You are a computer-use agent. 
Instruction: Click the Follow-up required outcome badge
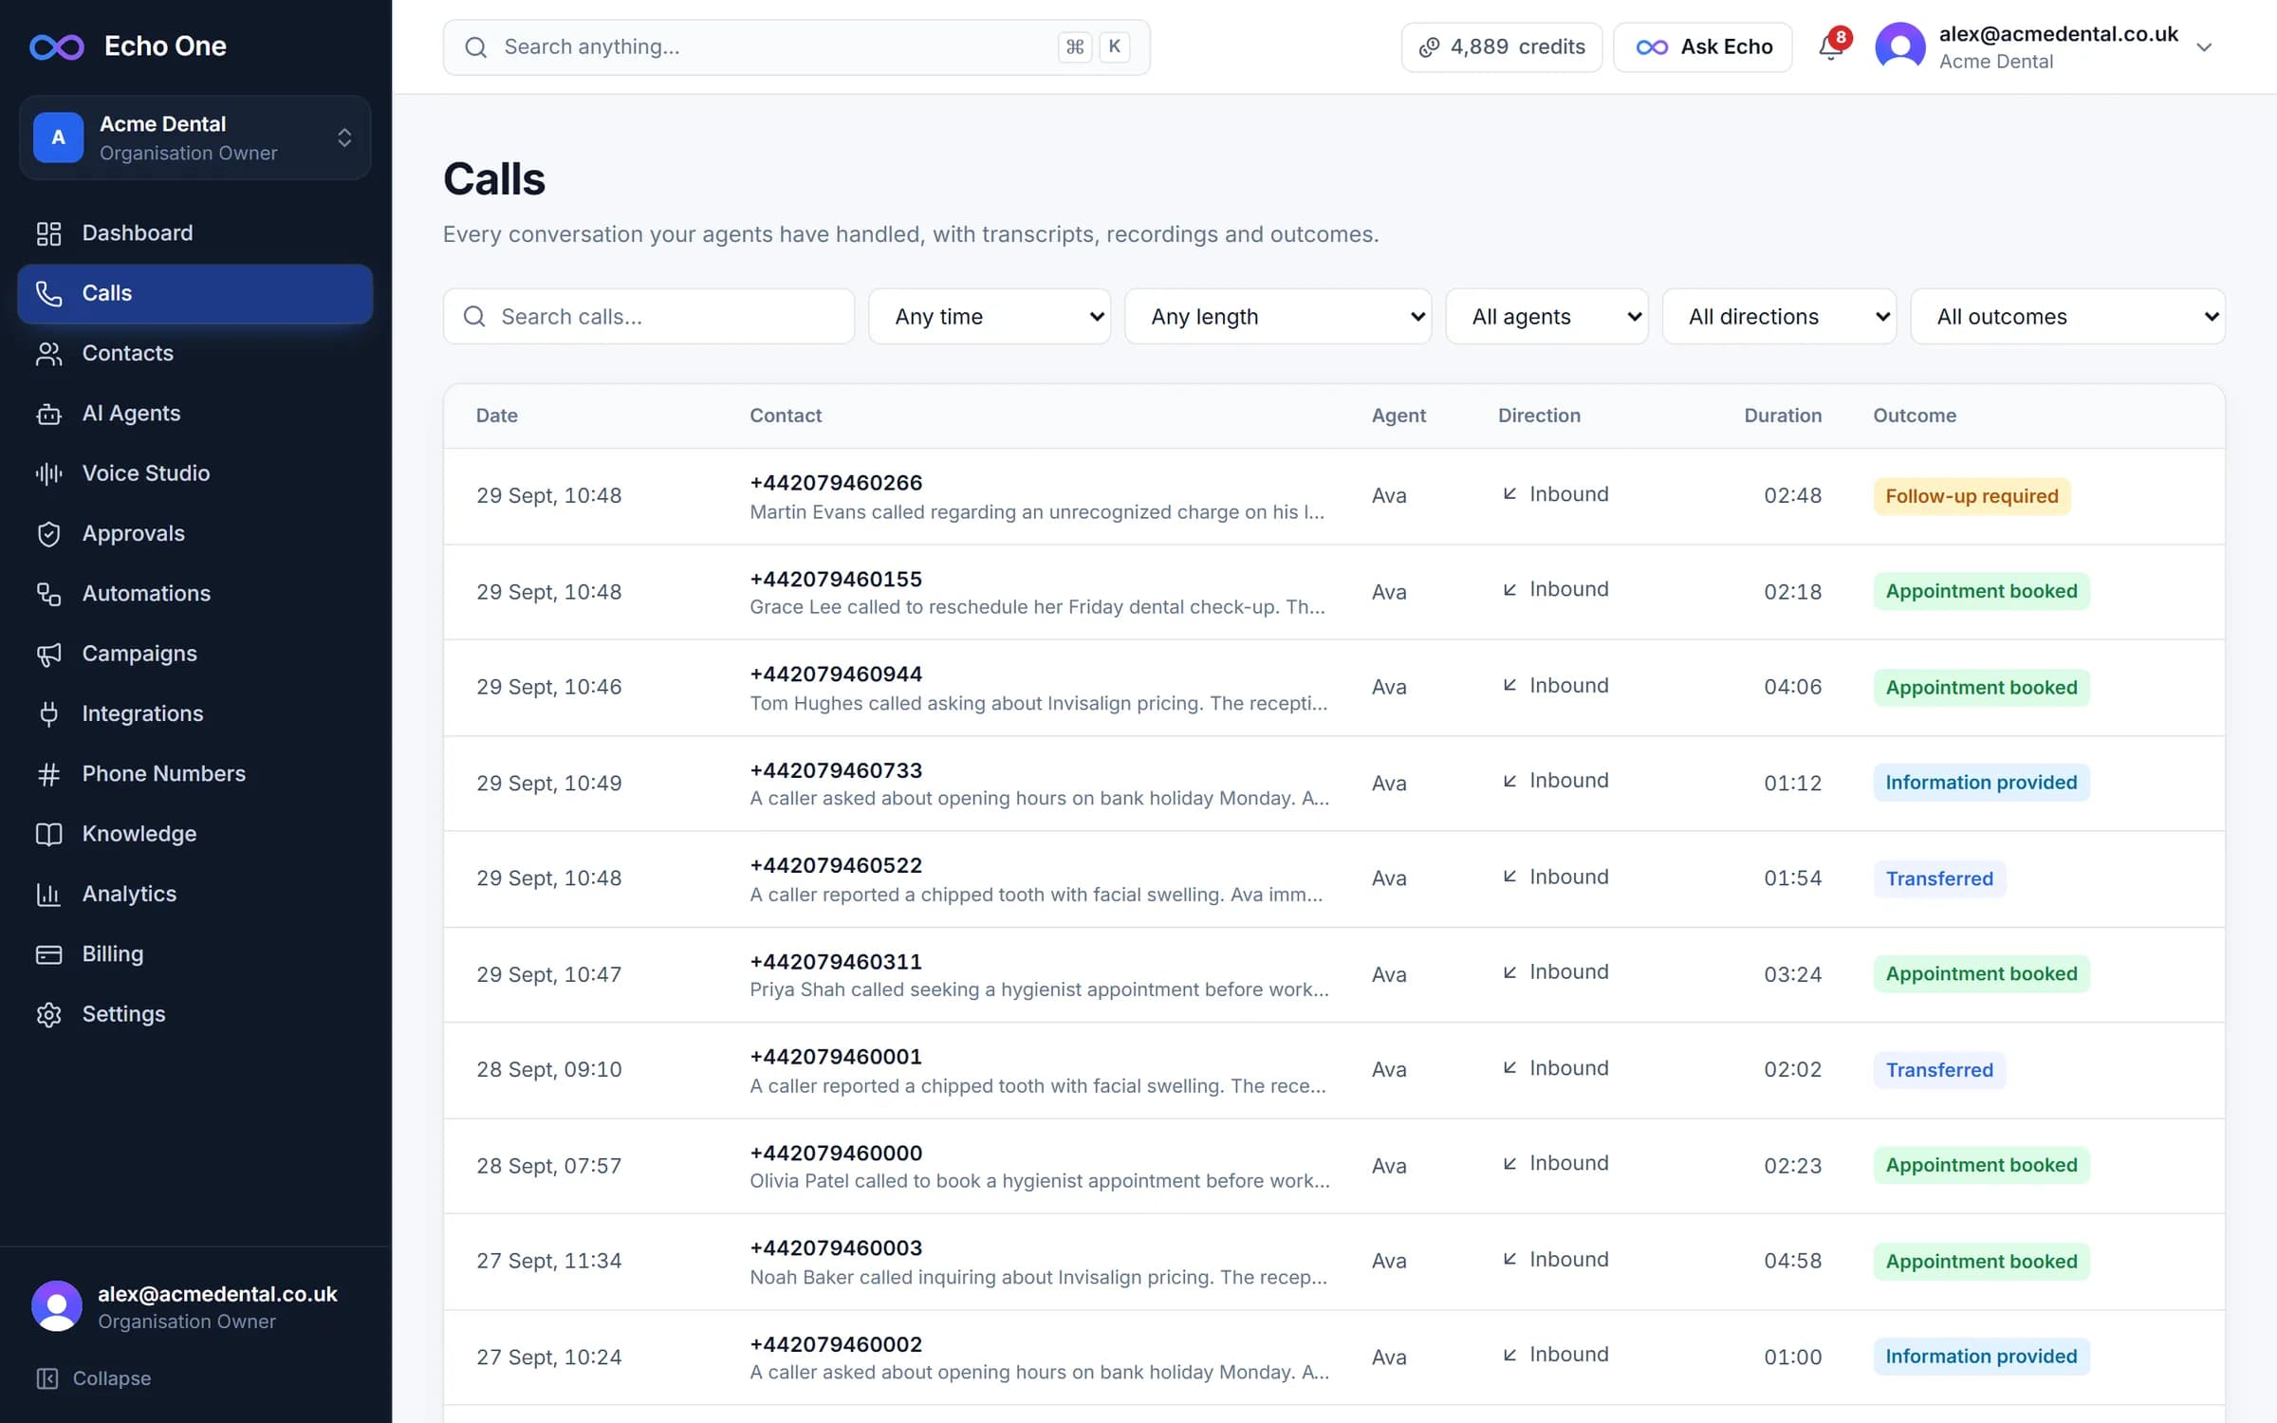point(1972,496)
